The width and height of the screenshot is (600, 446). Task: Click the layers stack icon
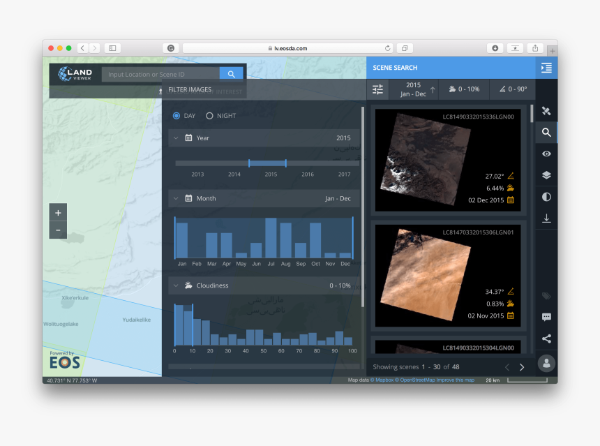coord(546,175)
